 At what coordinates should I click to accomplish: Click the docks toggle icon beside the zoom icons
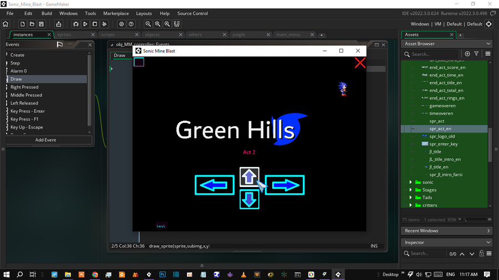tap(177, 24)
